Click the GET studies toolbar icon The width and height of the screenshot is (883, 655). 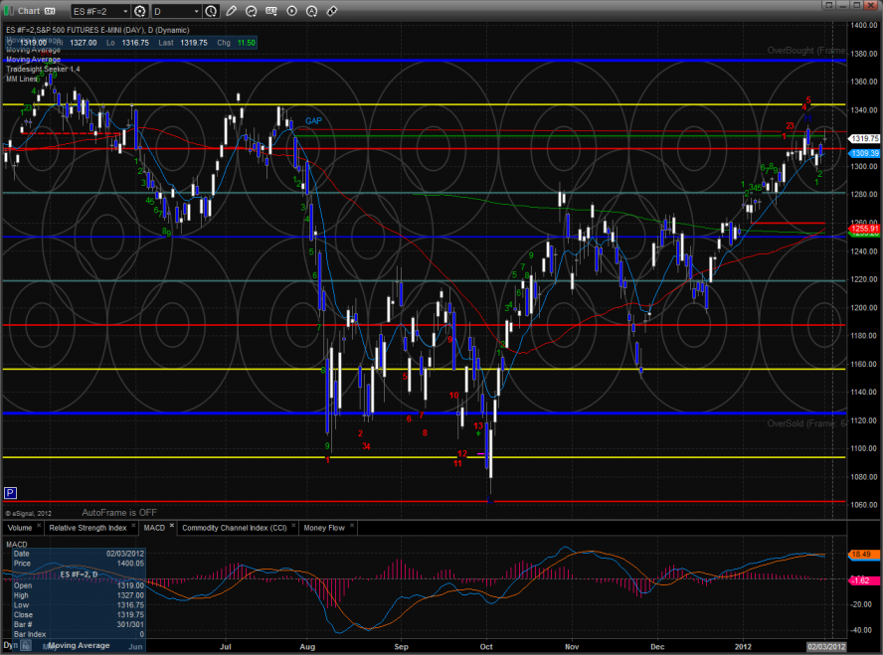pyautogui.click(x=271, y=11)
